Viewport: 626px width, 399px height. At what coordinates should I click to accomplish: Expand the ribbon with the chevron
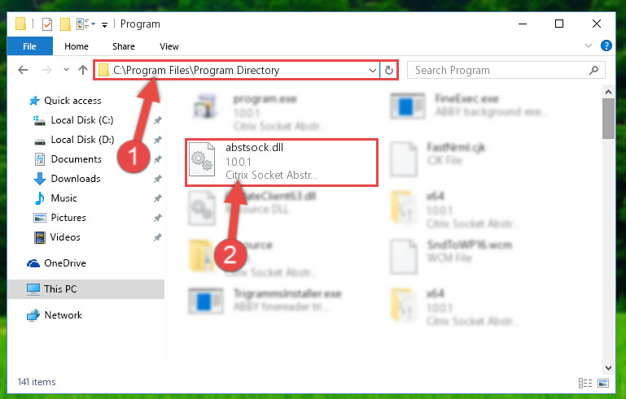coord(588,46)
